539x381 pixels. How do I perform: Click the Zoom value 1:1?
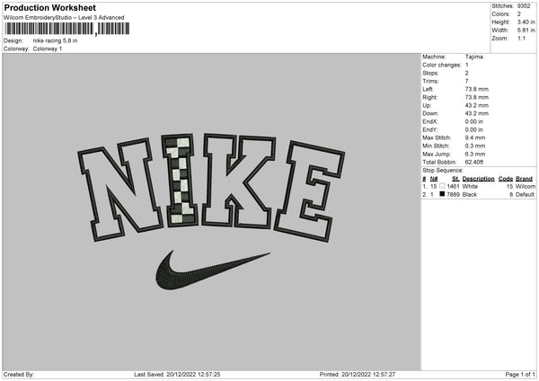(x=521, y=38)
